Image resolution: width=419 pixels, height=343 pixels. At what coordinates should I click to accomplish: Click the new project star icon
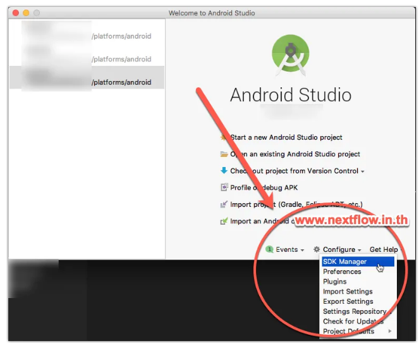coord(223,137)
